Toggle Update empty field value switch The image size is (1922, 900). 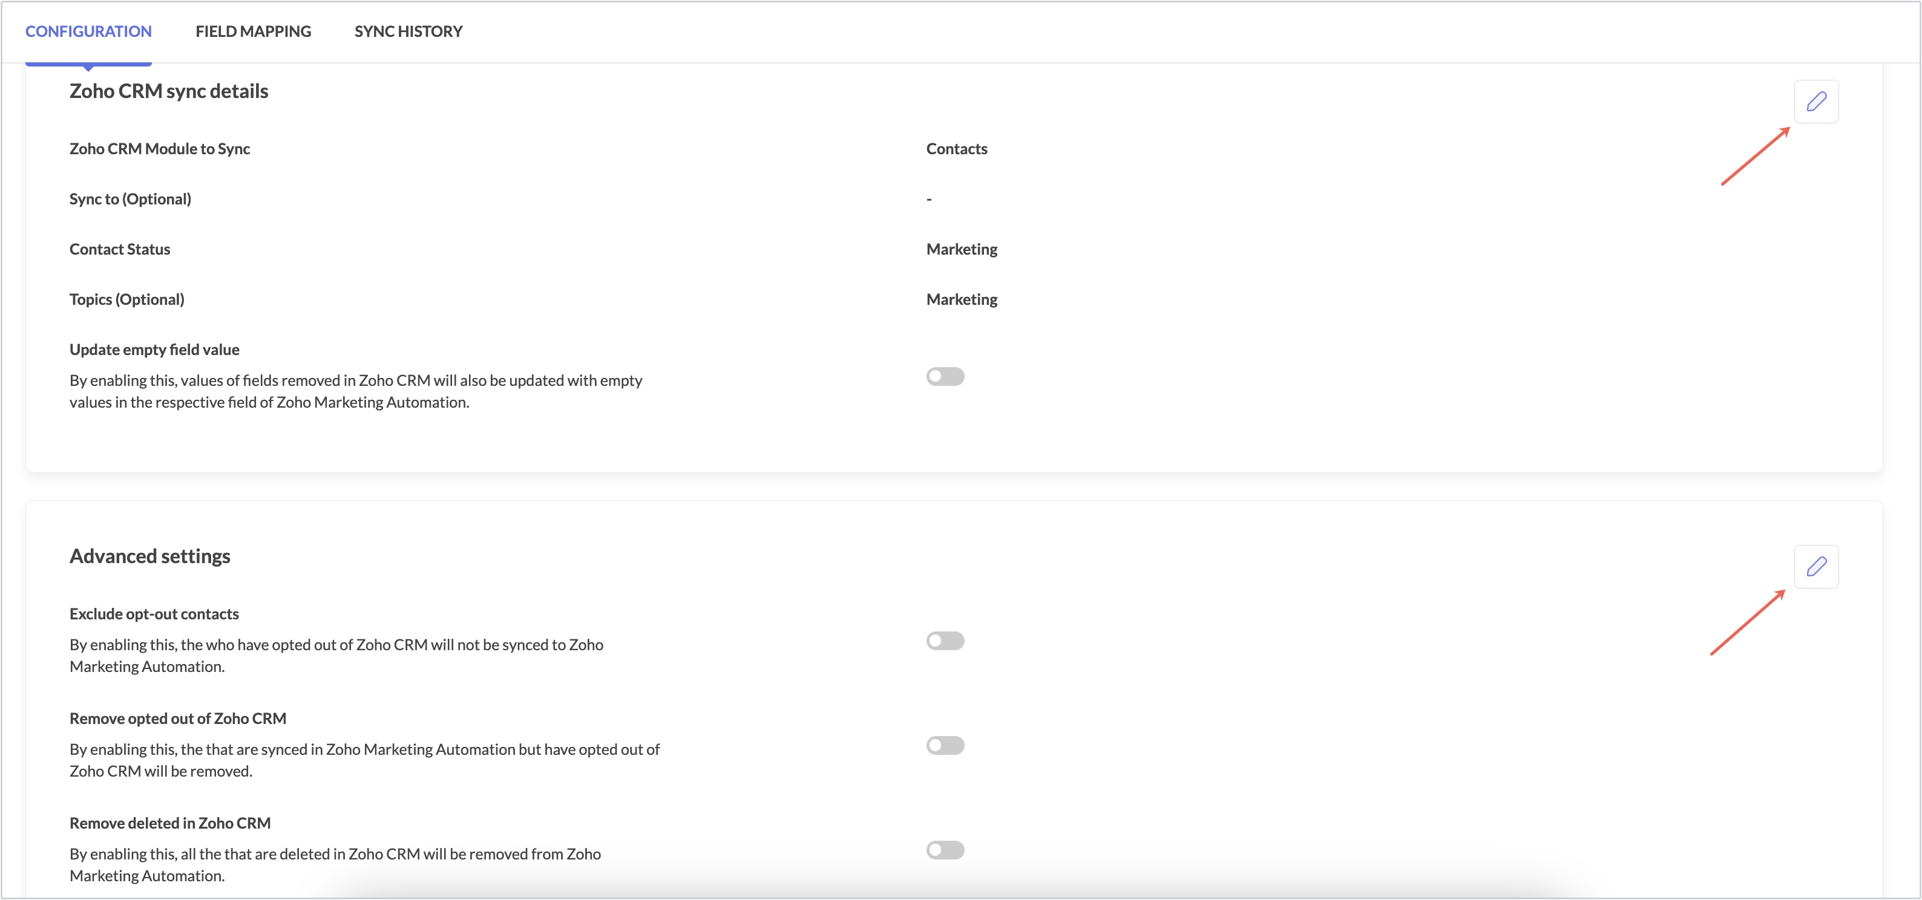pos(945,377)
